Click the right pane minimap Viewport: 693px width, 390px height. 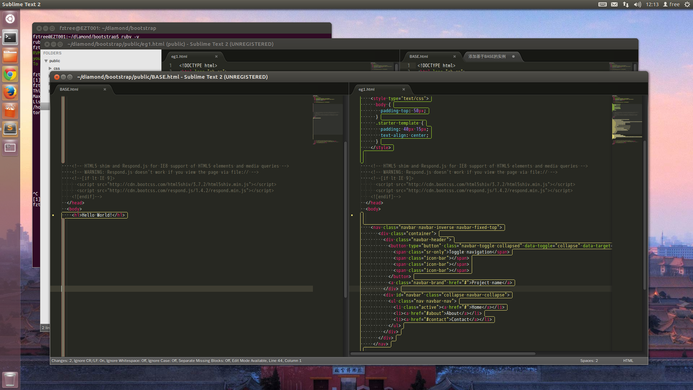click(627, 119)
